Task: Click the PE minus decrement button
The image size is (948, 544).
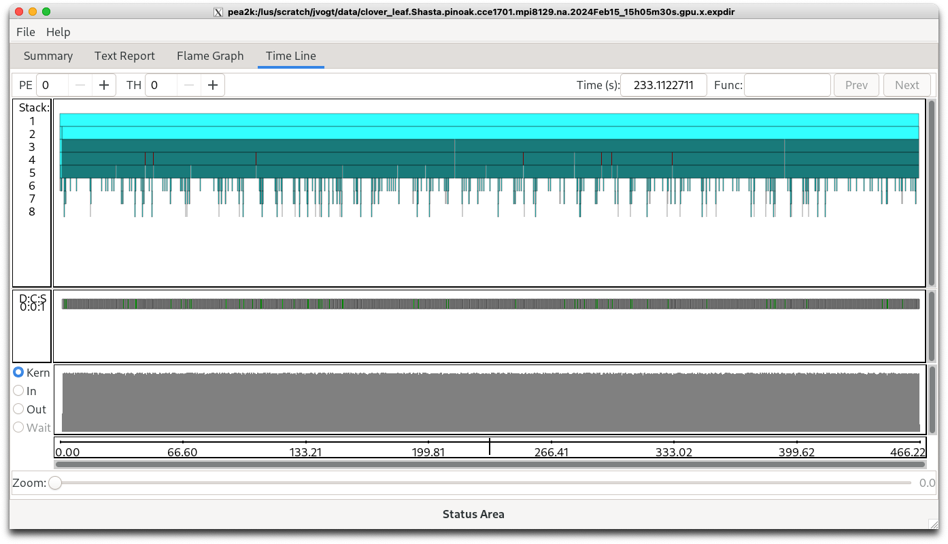Action: (x=80, y=85)
